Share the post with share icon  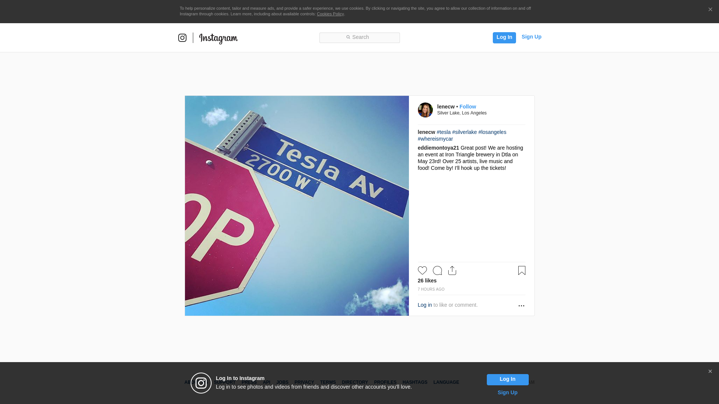452,270
